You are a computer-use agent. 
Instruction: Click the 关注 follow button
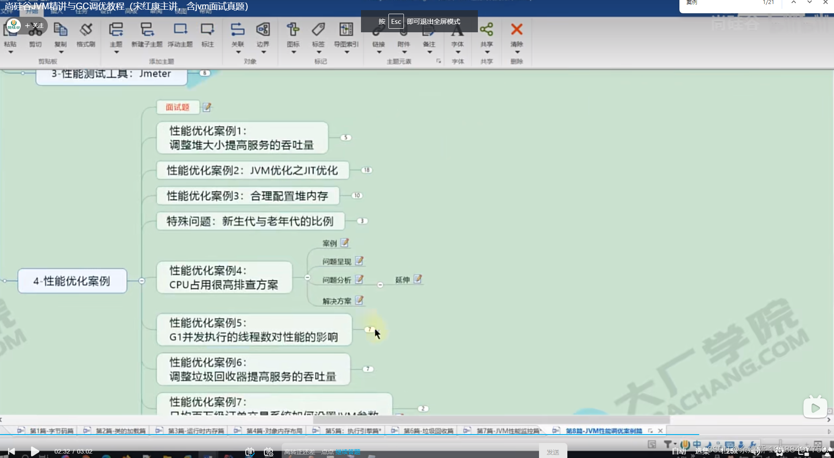coord(35,26)
